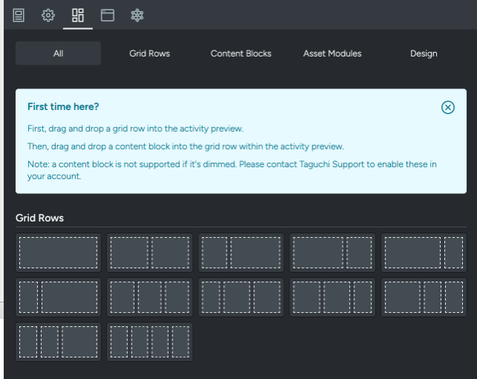The width and height of the screenshot is (477, 379).
Task: Switch to the Grid Rows tab
Action: [x=149, y=54]
